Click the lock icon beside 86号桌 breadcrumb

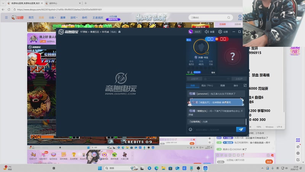119,32
